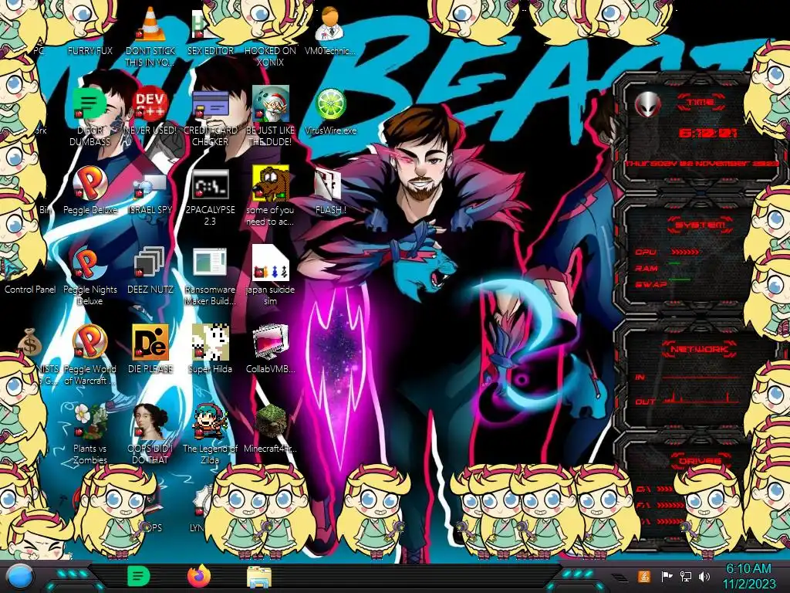
Task: Open the CollabVMB desktop icon
Action: click(x=271, y=349)
